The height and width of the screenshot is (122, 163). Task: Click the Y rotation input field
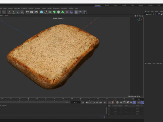(126, 111)
